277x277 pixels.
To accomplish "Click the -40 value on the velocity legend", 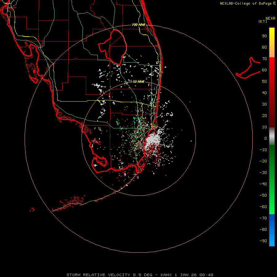I will coord(263,184).
